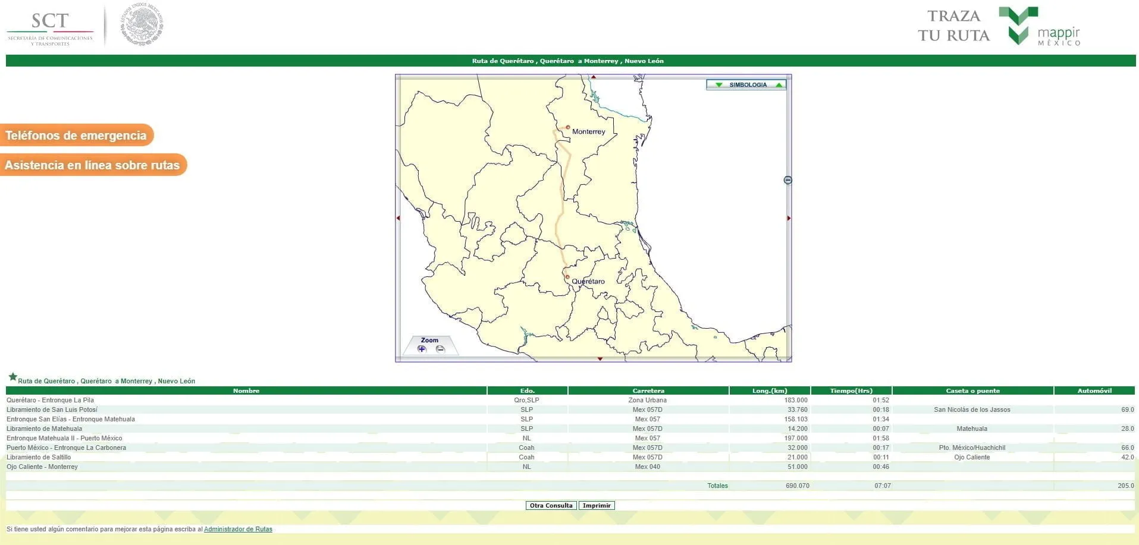1139x545 pixels.
Task: Pan the map east with right arrow
Action: click(789, 218)
